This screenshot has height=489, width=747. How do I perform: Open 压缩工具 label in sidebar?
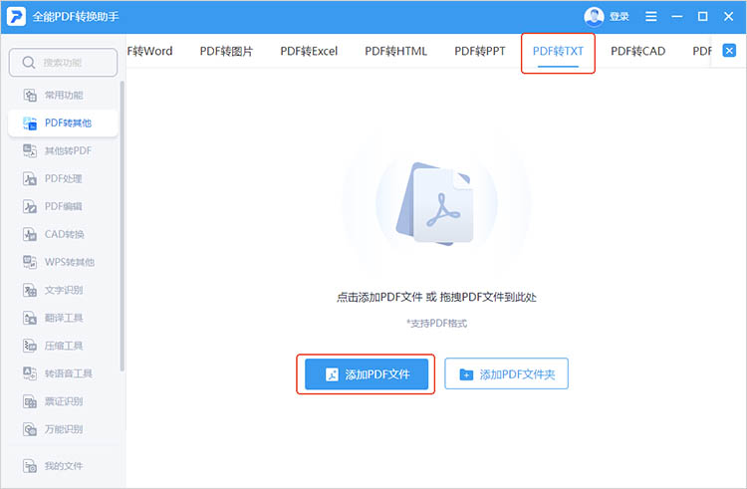click(x=64, y=346)
